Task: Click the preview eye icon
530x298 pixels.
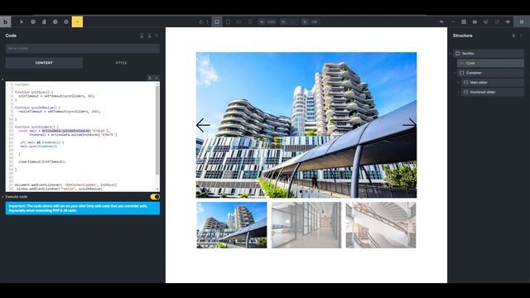Action: [x=508, y=22]
